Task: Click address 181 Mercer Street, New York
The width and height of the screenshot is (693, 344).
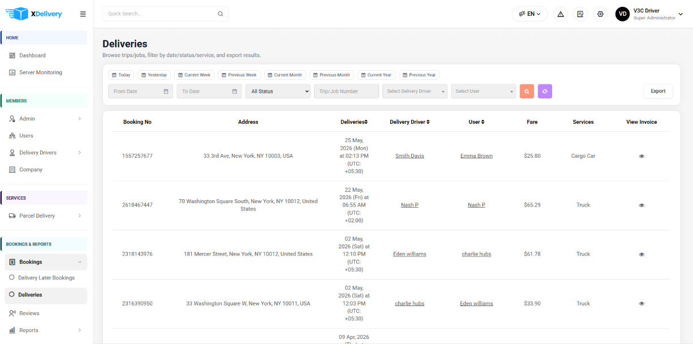Action: [x=248, y=255]
